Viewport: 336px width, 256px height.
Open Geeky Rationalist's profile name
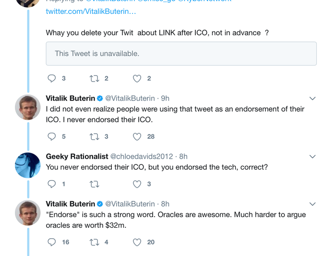pos(77,157)
